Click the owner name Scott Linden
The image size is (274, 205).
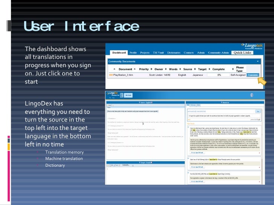(x=156, y=75)
